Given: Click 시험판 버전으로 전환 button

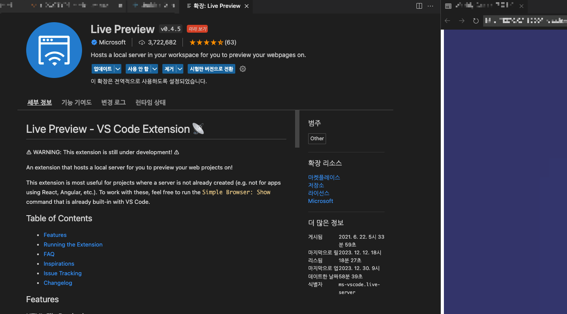Looking at the screenshot, I should point(211,69).
